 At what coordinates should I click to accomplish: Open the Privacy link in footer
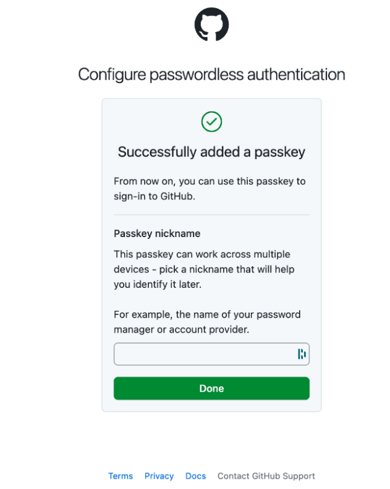pyautogui.click(x=159, y=476)
